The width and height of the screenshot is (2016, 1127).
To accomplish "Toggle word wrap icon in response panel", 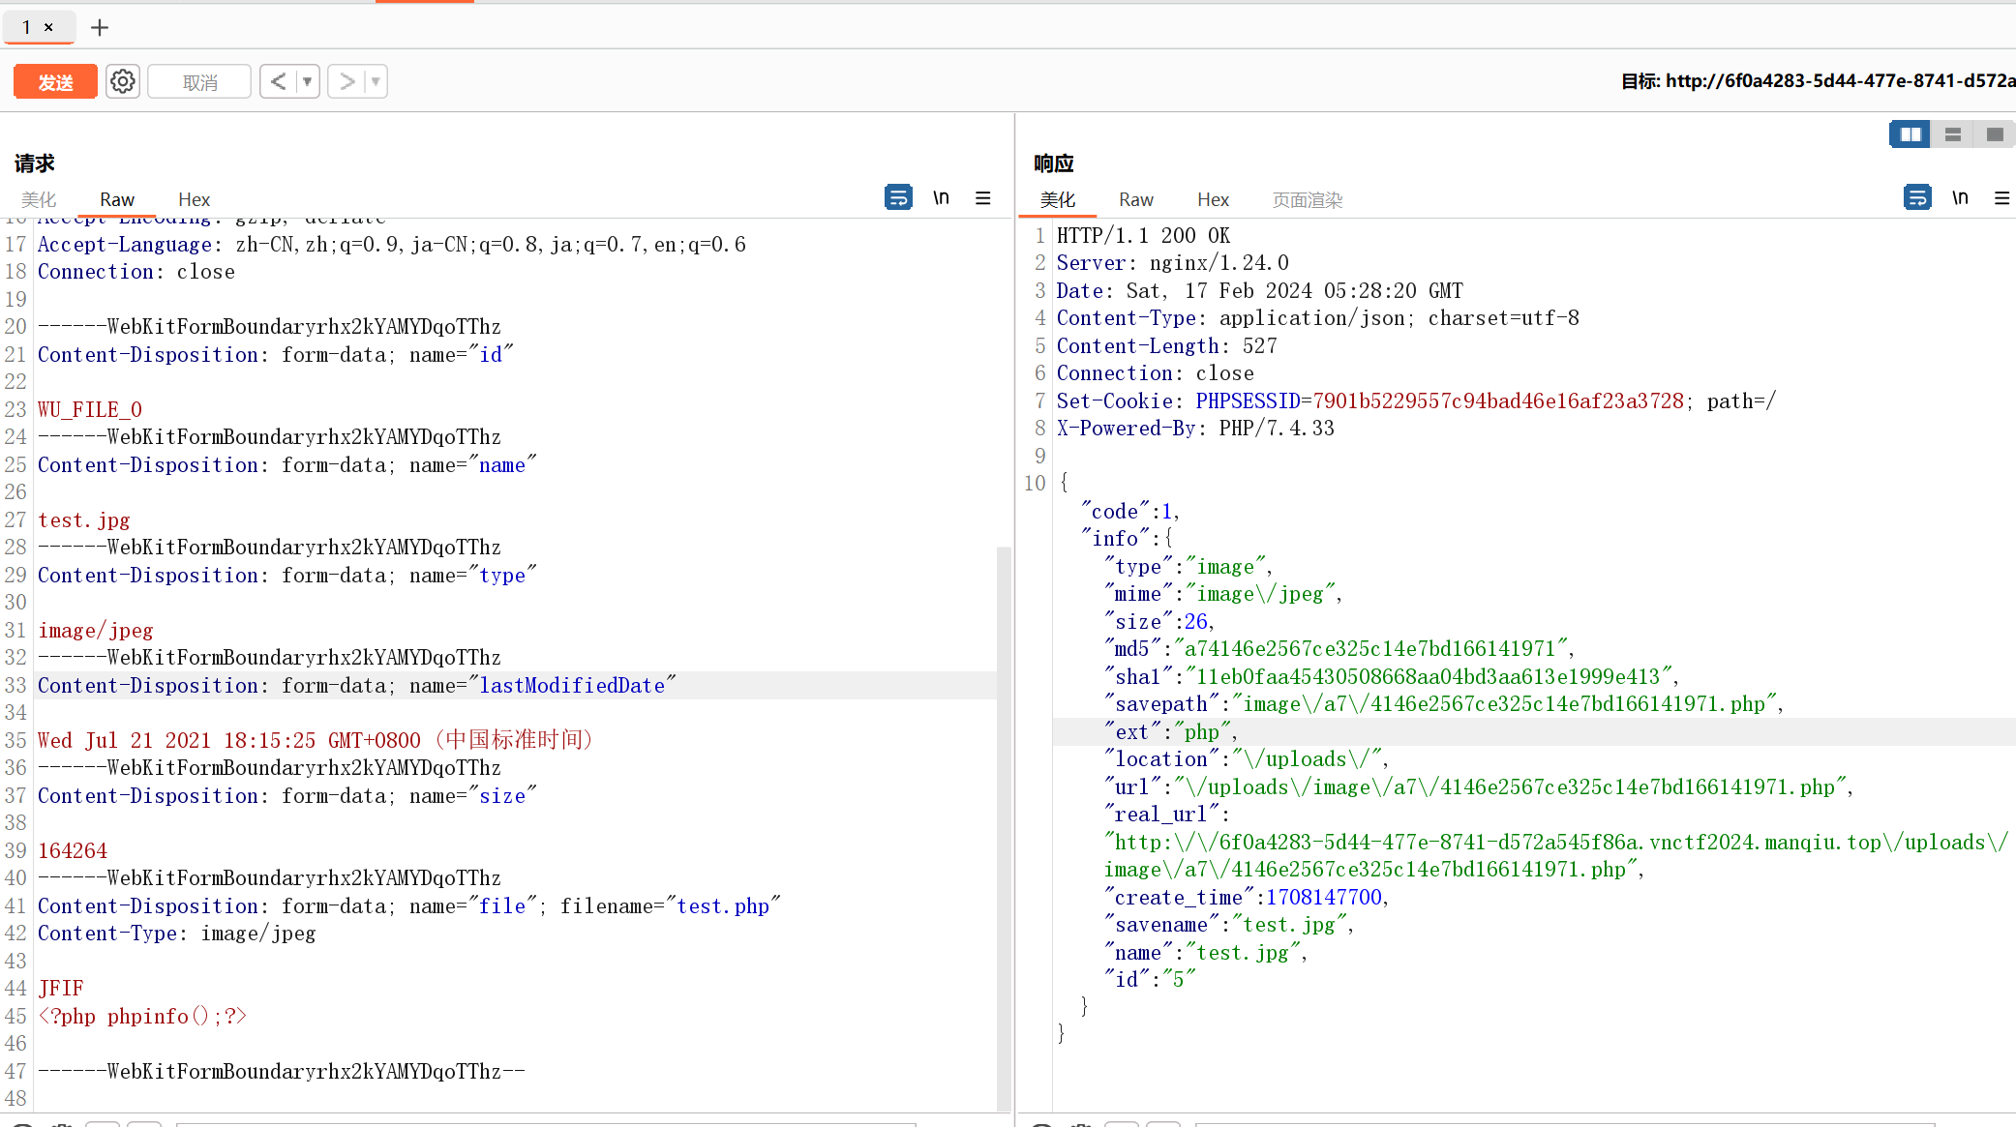I will click(x=1917, y=197).
